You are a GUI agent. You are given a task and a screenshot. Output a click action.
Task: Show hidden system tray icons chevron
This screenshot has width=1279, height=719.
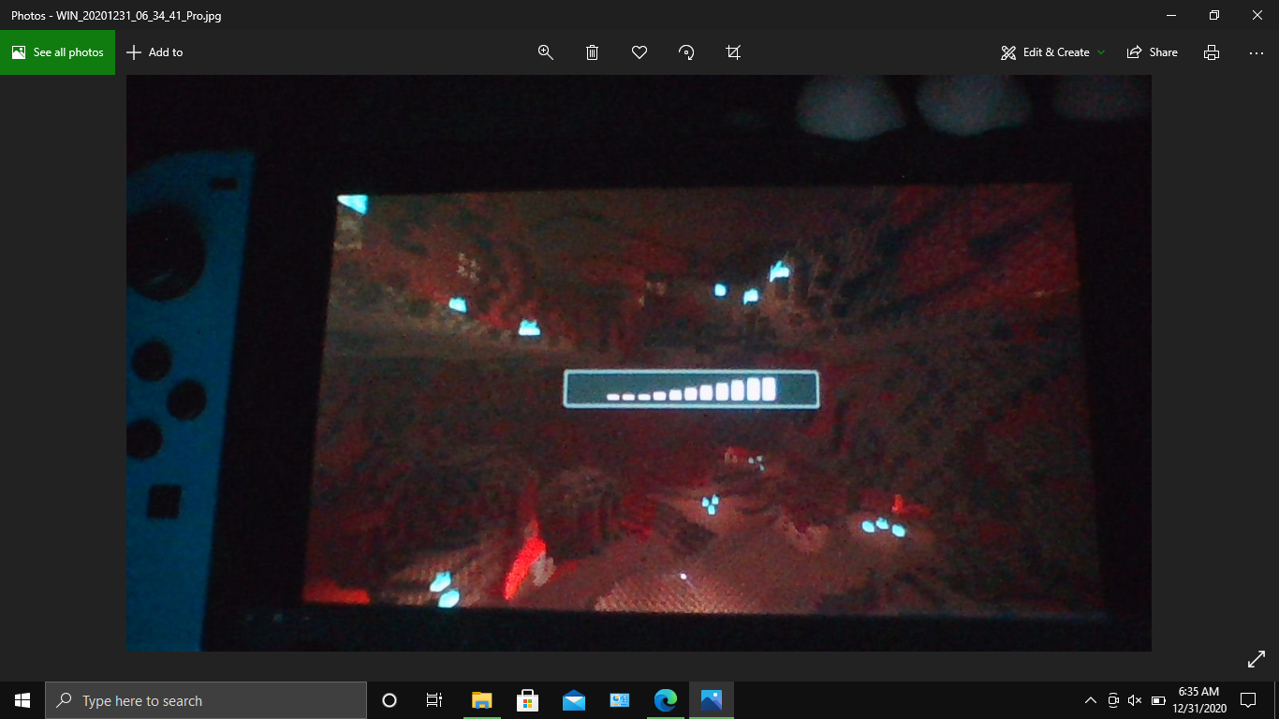[1090, 700]
